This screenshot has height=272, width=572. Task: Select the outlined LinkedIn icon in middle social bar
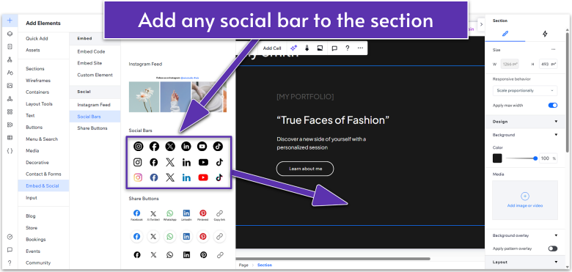[186, 163]
